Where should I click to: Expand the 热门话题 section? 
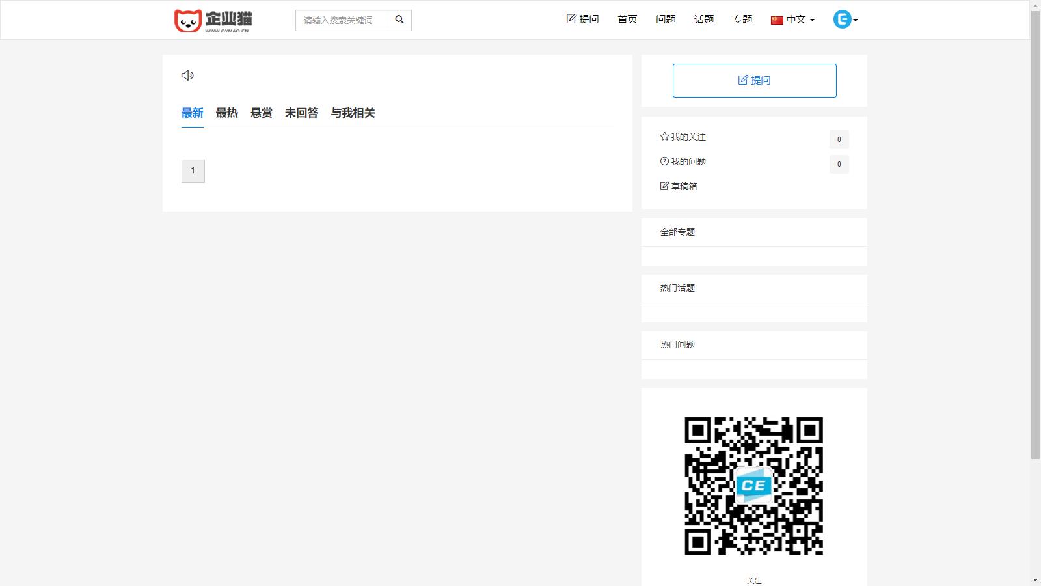point(677,288)
